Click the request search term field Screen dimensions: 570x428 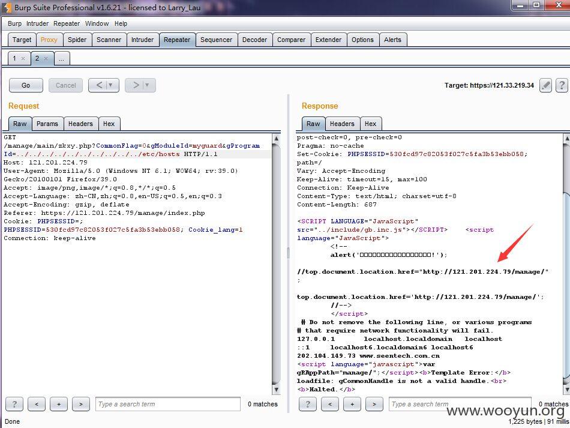pyautogui.click(x=168, y=404)
